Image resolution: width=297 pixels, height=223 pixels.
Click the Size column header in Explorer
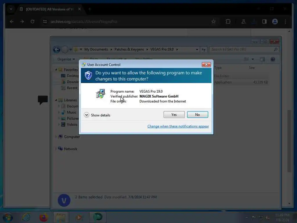252,68
